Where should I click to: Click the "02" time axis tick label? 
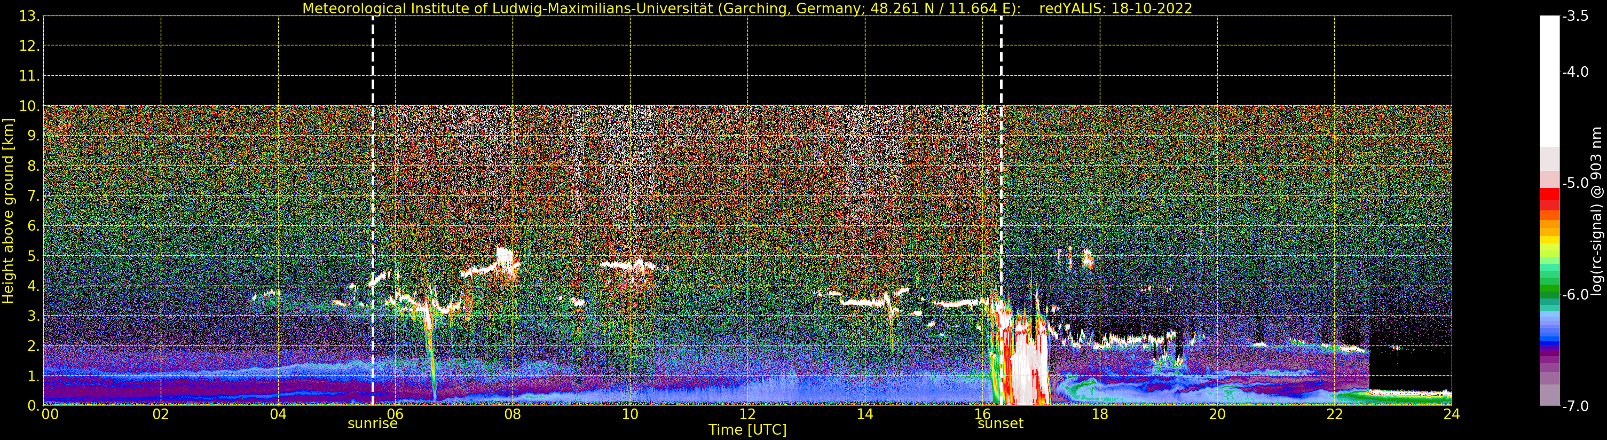pyautogui.click(x=161, y=414)
